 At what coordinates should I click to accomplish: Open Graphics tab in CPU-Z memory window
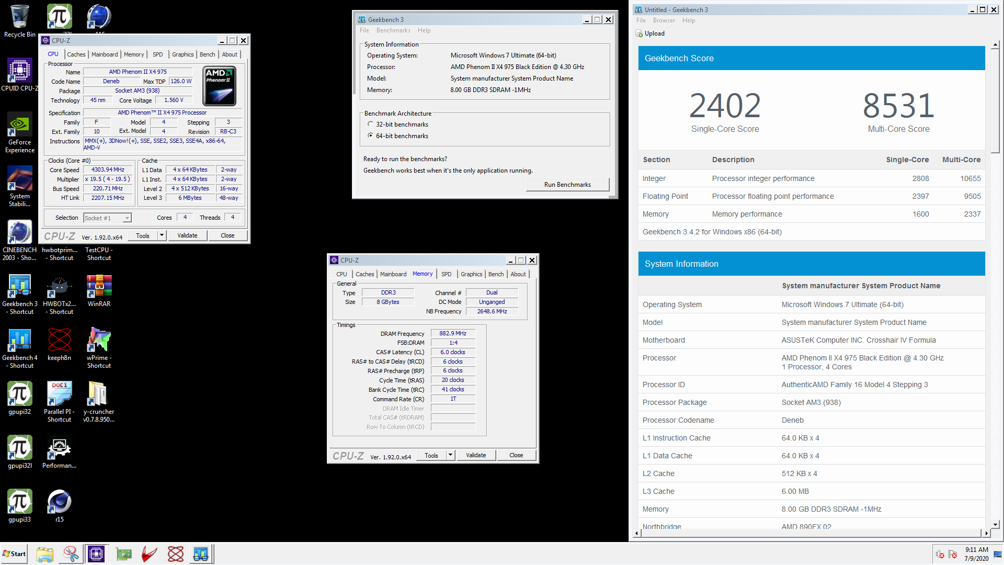point(471,274)
